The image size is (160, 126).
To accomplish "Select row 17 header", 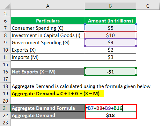I will pos(5,79).
